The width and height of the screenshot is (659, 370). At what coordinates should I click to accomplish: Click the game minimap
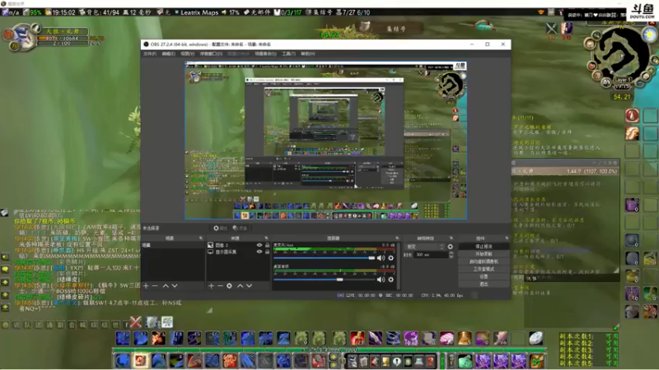[x=621, y=53]
